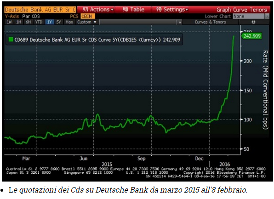
Task: Click the Rate (Mid Conventional bps) axis title
Action: (265, 90)
